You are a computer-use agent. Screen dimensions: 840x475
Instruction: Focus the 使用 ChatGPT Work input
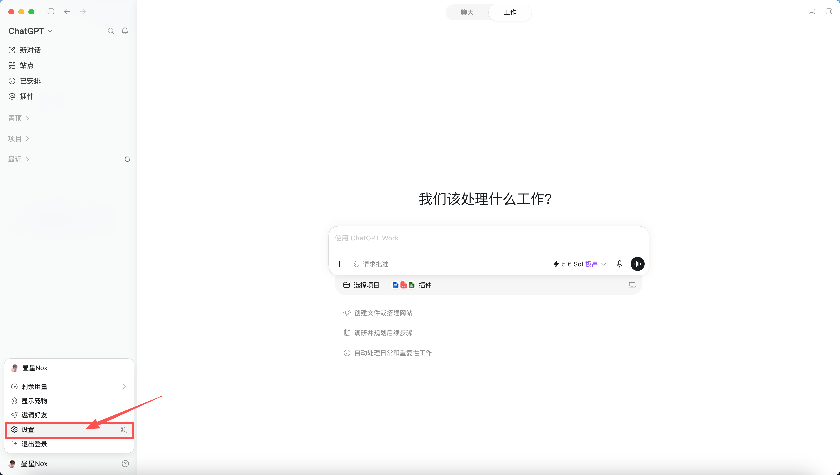point(488,238)
